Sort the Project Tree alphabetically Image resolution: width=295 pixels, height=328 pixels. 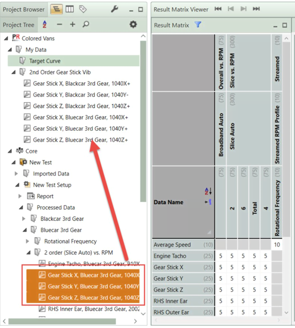tap(44, 25)
